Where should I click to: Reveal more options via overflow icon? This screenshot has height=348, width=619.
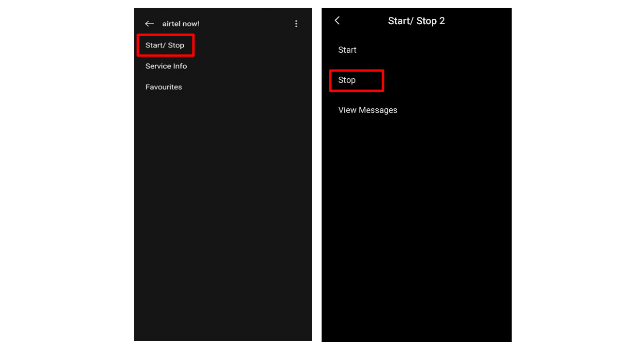[x=296, y=23]
